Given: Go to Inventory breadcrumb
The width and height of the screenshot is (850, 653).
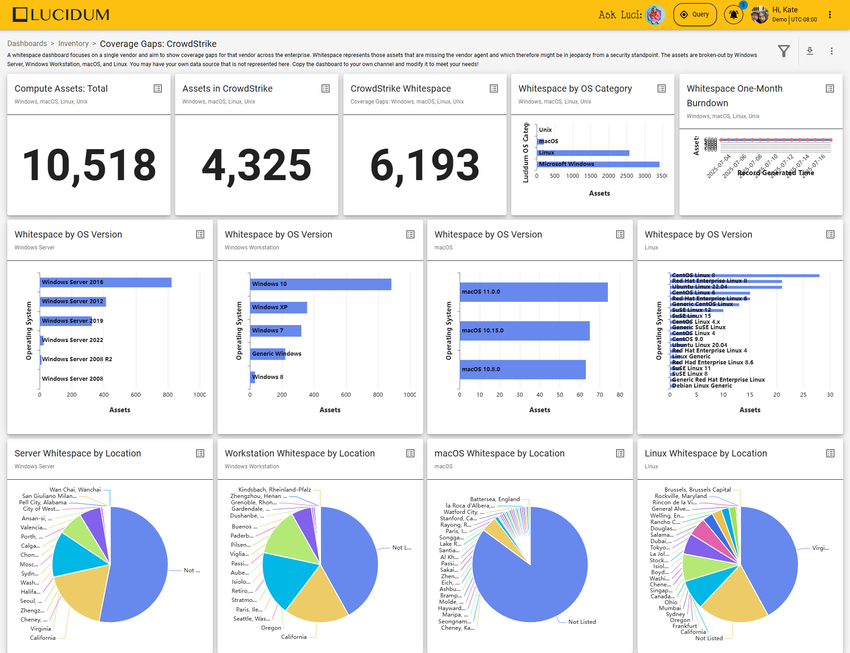Looking at the screenshot, I should point(73,44).
